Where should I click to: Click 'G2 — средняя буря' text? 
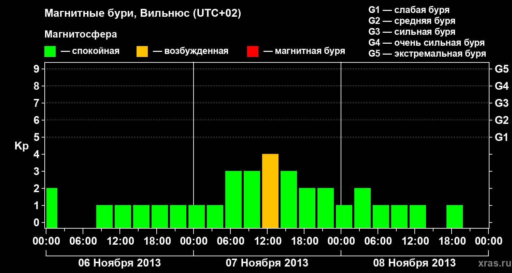pos(412,21)
